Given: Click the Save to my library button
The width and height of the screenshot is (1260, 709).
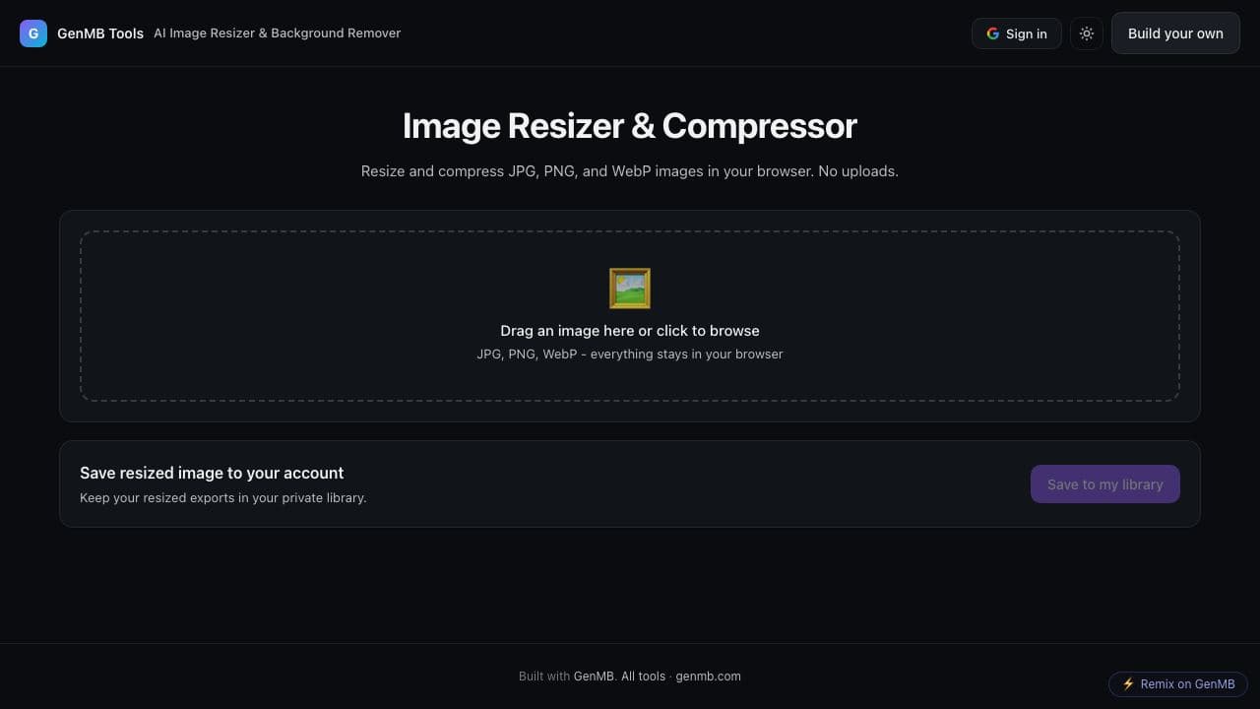Looking at the screenshot, I should (1105, 484).
